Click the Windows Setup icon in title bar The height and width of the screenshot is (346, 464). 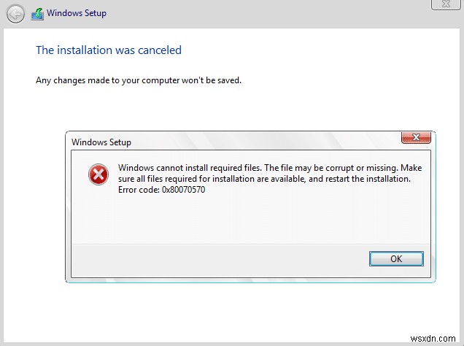pyautogui.click(x=37, y=14)
